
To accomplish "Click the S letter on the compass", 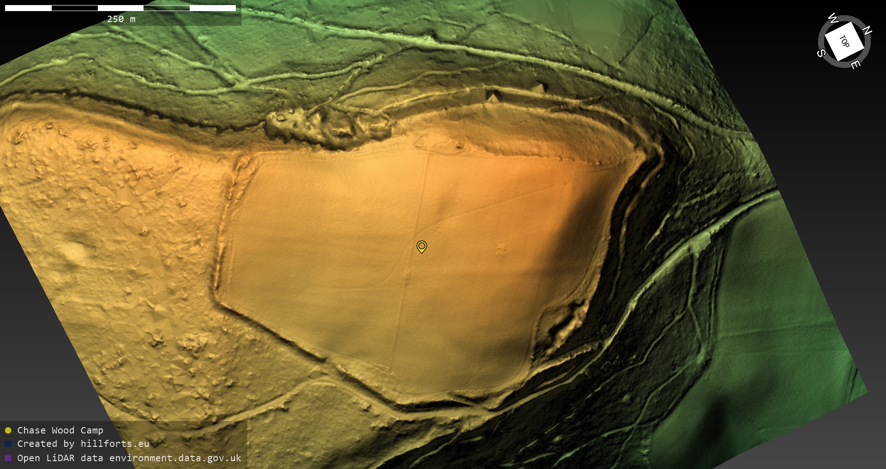I will 821,53.
